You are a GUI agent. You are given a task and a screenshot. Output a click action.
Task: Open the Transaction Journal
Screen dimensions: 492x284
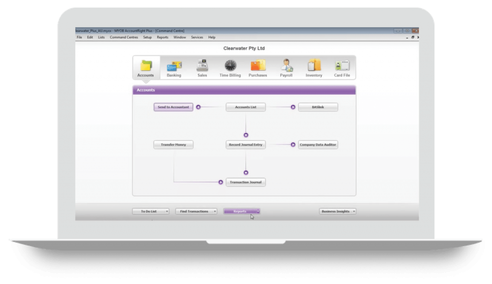tap(246, 182)
